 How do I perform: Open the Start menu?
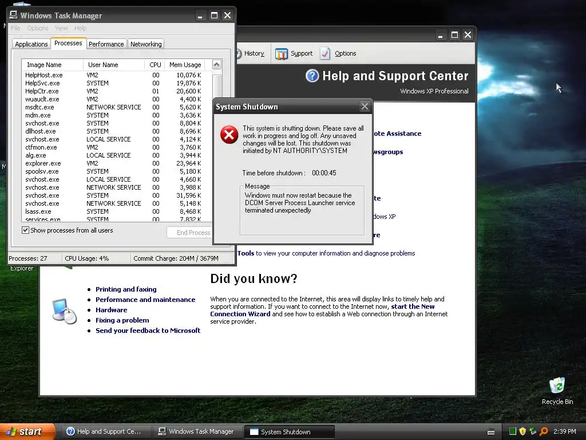pyautogui.click(x=27, y=432)
